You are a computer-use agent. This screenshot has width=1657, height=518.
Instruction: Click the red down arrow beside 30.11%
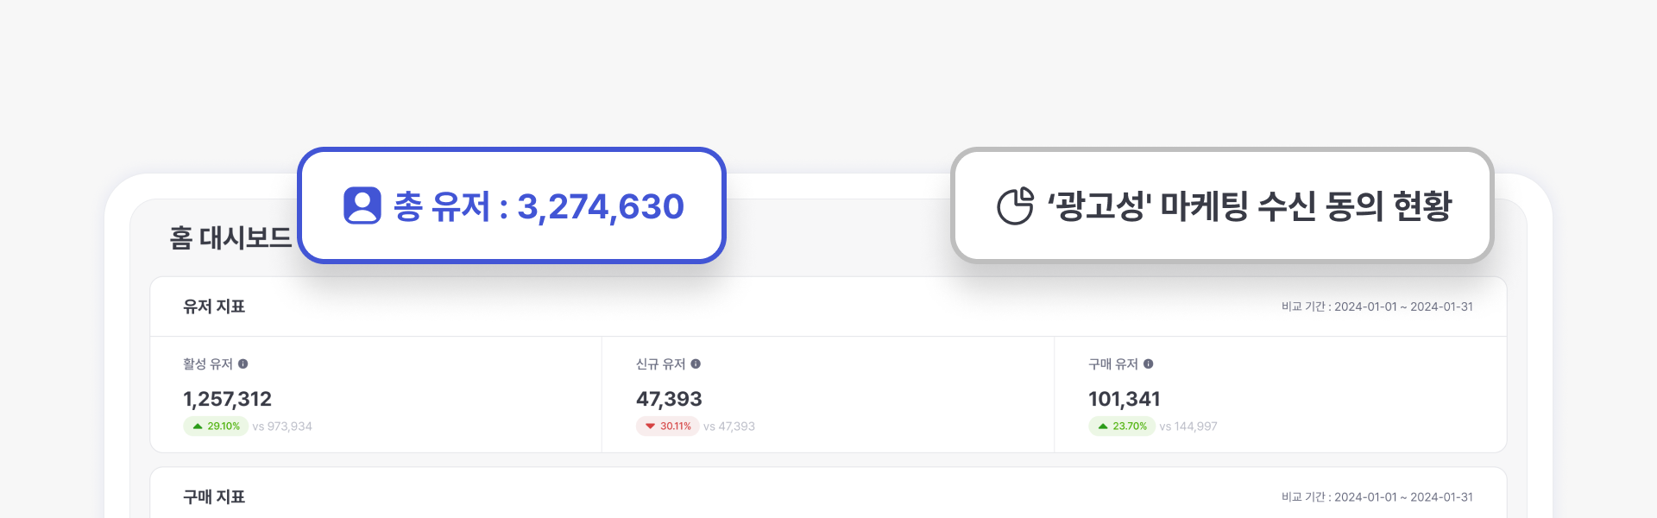(x=650, y=426)
